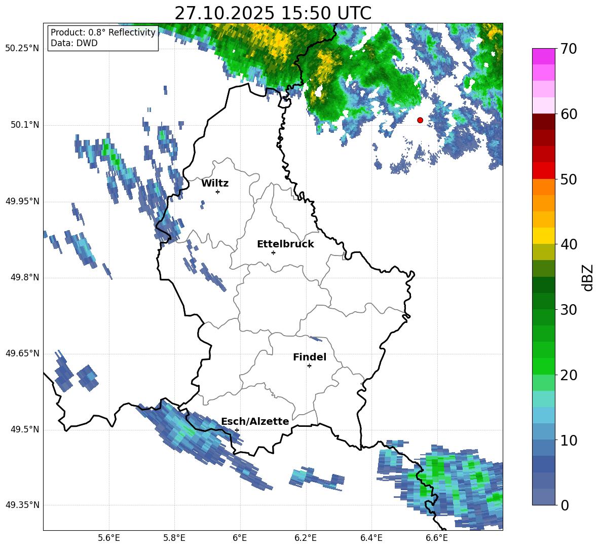The image size is (600, 548).
Task: Click the olive swatch just below 40
Action: coord(543,252)
